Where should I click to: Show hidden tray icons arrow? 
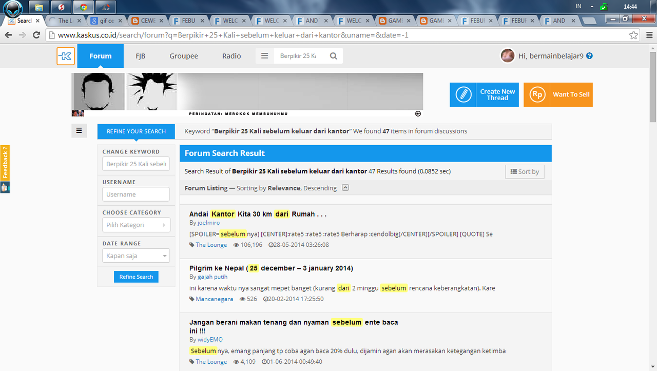point(592,7)
